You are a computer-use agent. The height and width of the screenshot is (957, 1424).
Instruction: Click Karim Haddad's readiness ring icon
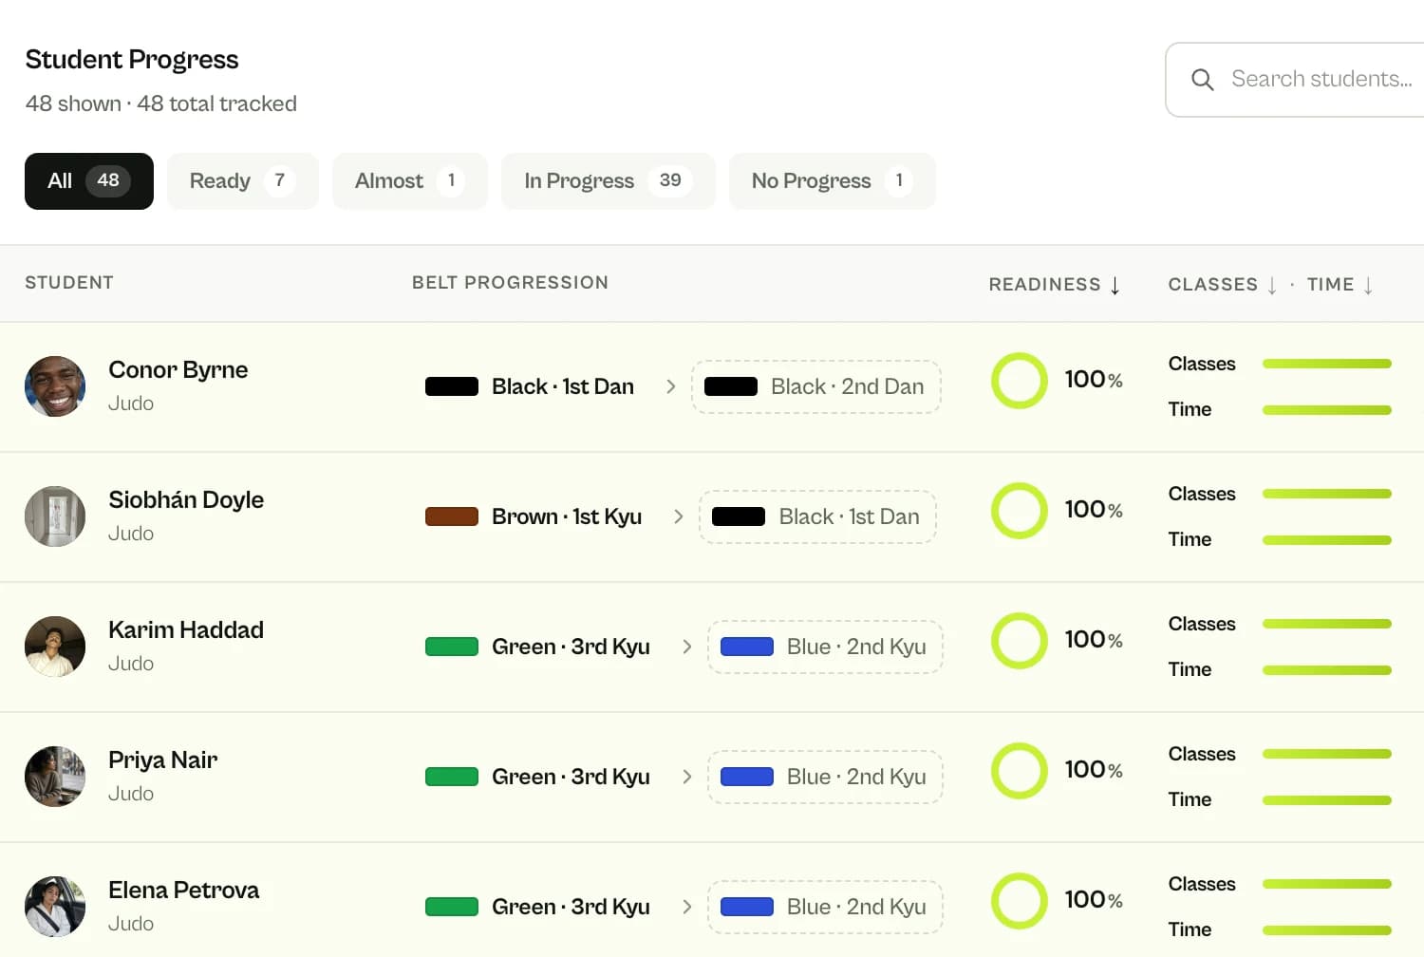(x=1020, y=641)
